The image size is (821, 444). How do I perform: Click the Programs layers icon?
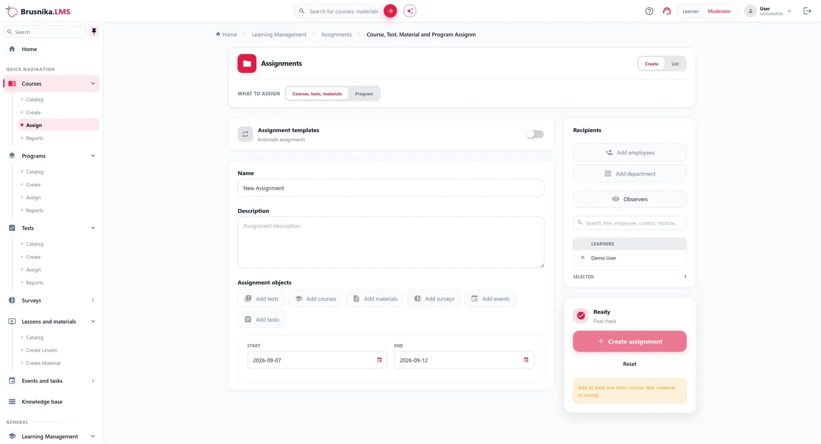click(12, 156)
